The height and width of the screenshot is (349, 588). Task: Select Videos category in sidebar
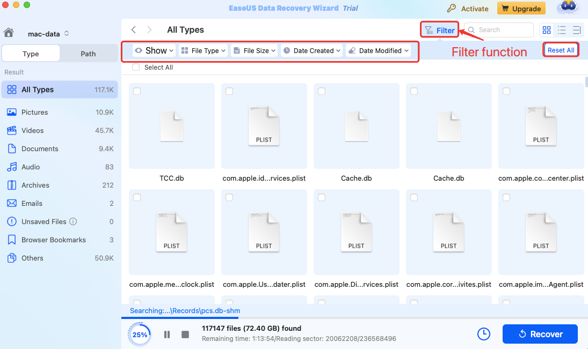(32, 131)
